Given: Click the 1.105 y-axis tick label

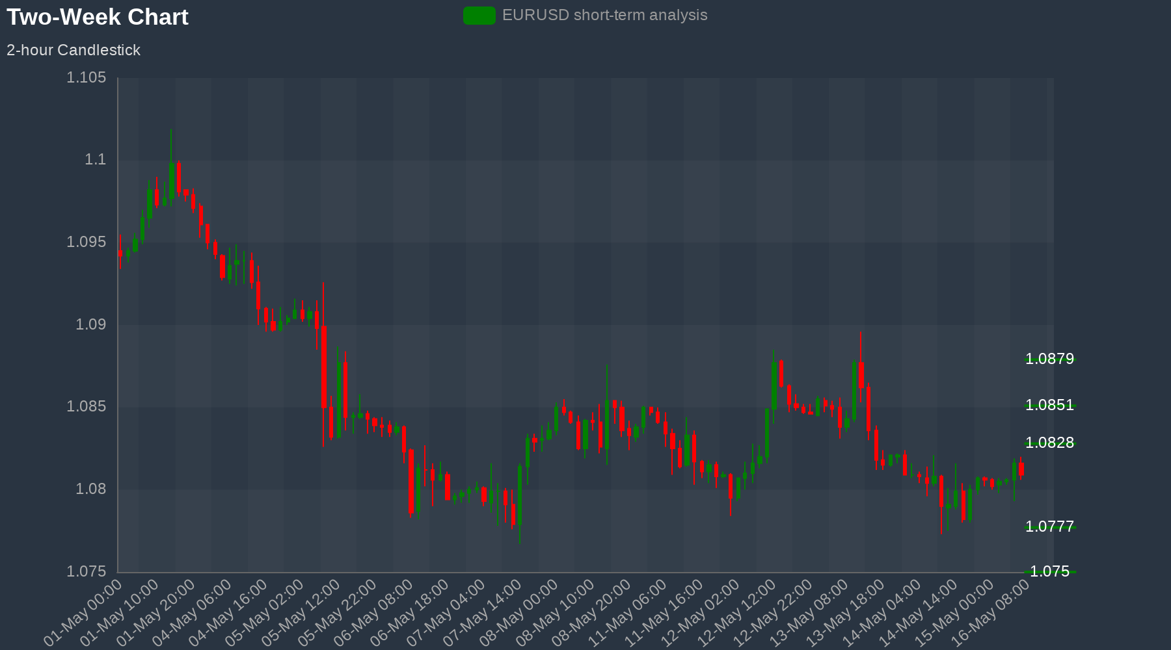Looking at the screenshot, I should [x=86, y=78].
